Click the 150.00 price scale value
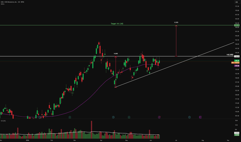This screenshot has height=142, width=241. [x=237, y=44]
